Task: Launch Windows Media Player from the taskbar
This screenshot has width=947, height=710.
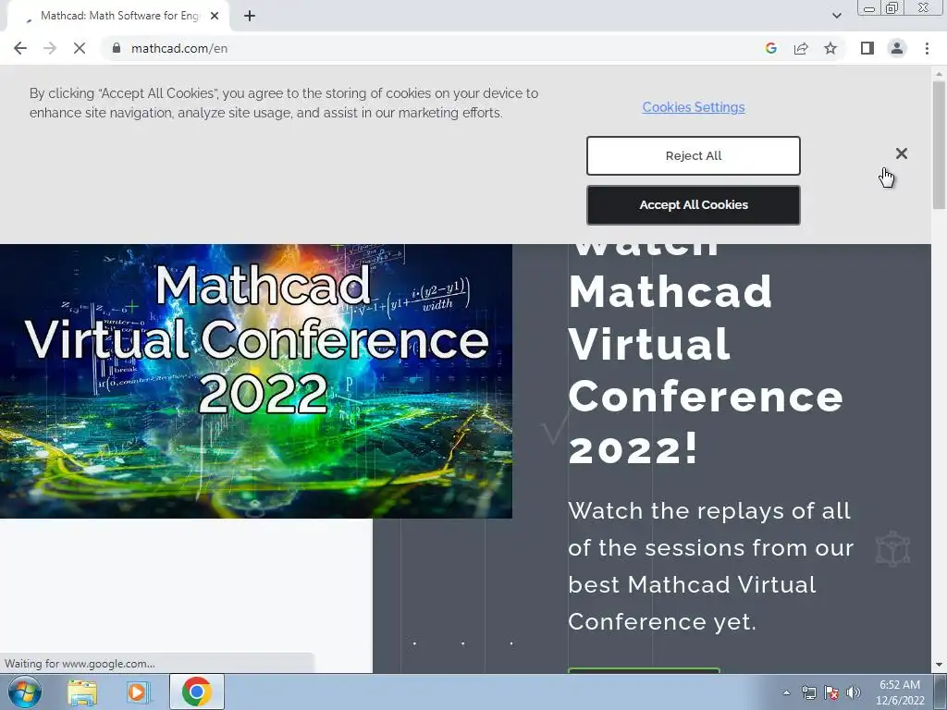Action: pyautogui.click(x=138, y=692)
